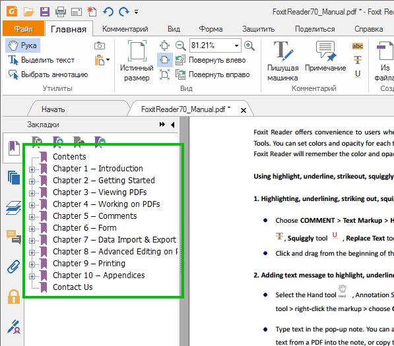Close the FoxitReader70_Manual.pdf tab
The width and height of the screenshot is (394, 346).
(x=244, y=110)
